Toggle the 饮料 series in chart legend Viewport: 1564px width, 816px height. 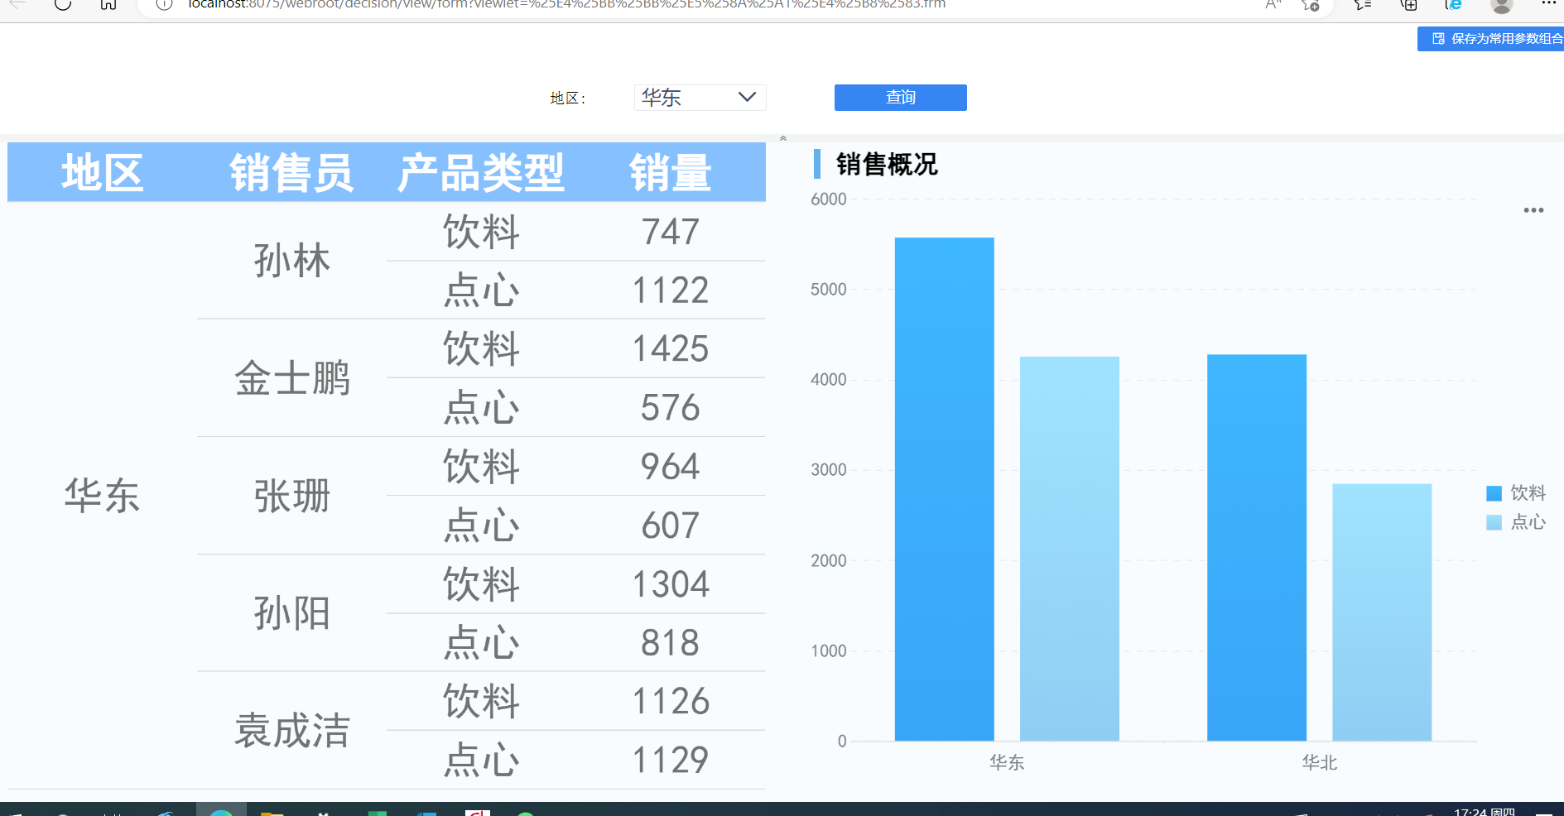1516,493
